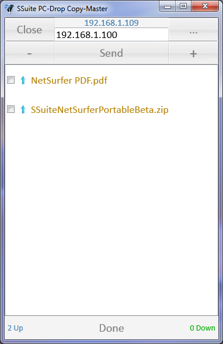Select the file name NetSurfer PDF.pdf
This screenshot has height=344, width=223.
pos(69,81)
